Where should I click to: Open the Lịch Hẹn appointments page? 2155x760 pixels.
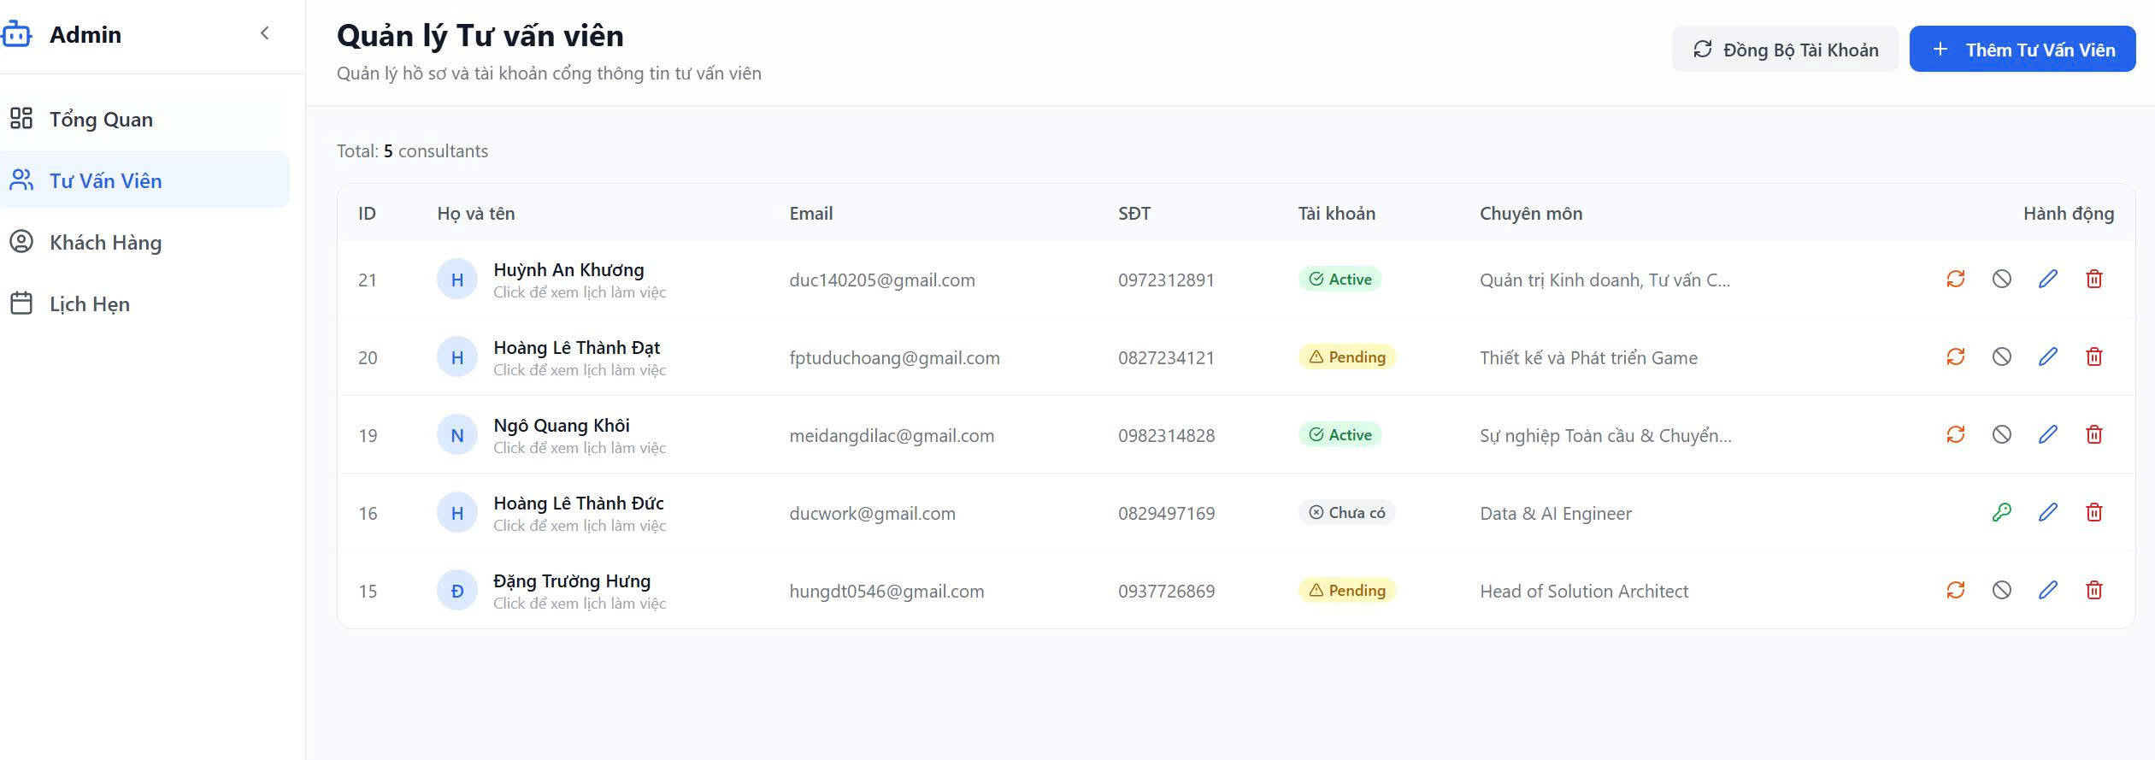tap(89, 304)
